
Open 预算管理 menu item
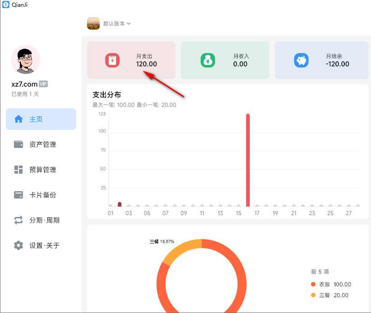coord(41,170)
